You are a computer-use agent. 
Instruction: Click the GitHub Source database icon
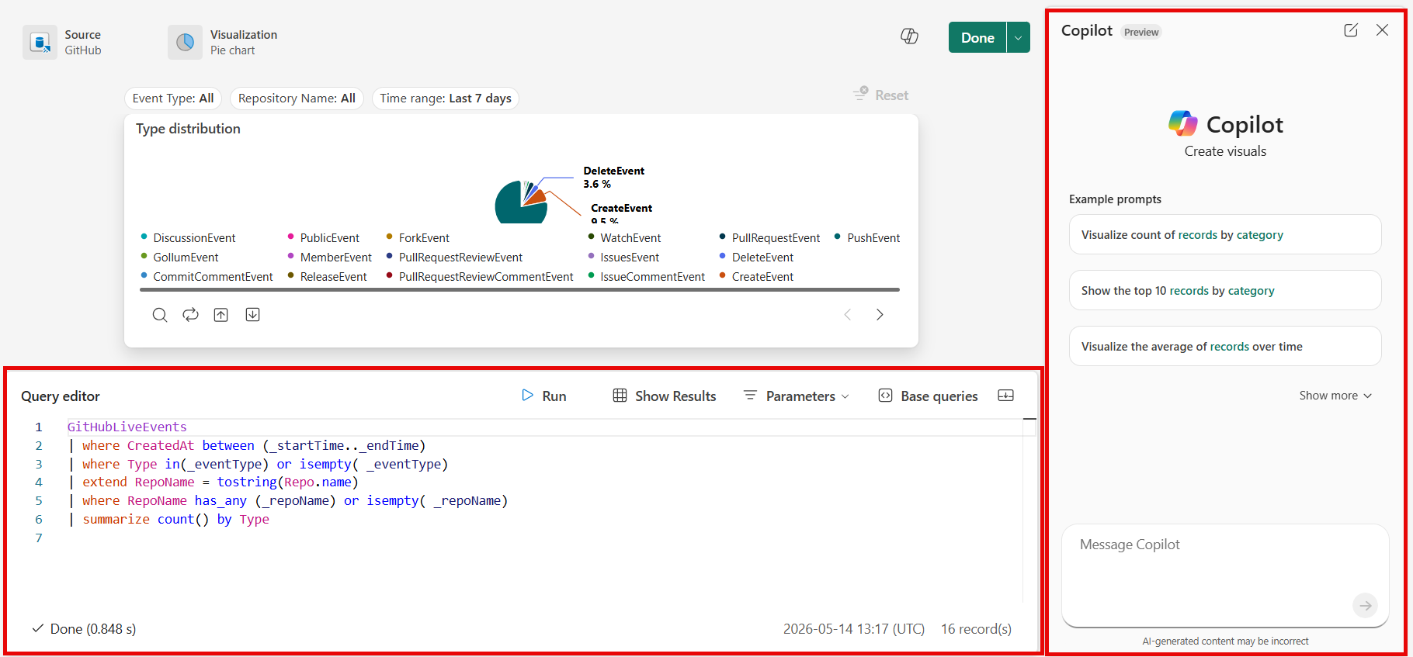40,42
